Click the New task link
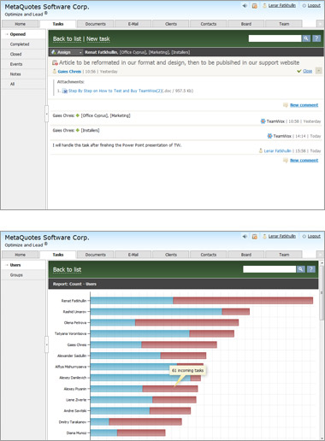 tap(98, 39)
